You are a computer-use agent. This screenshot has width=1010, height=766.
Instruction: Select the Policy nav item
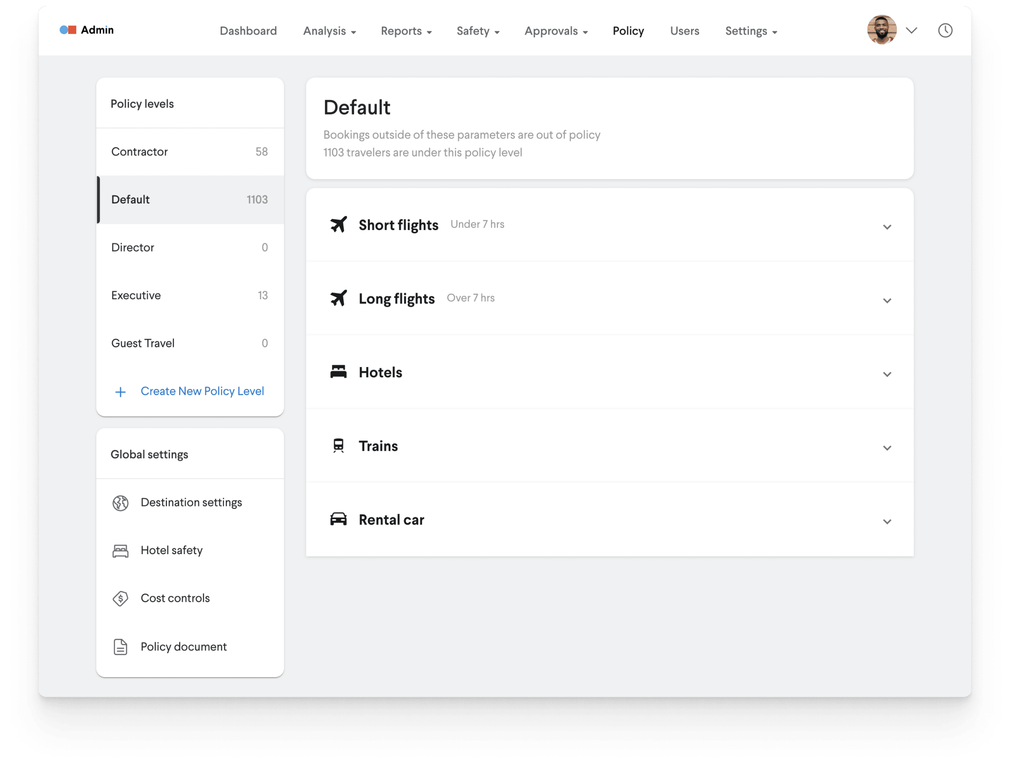(628, 31)
